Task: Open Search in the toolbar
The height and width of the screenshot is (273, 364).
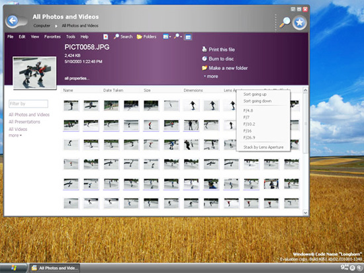Action: [x=123, y=36]
